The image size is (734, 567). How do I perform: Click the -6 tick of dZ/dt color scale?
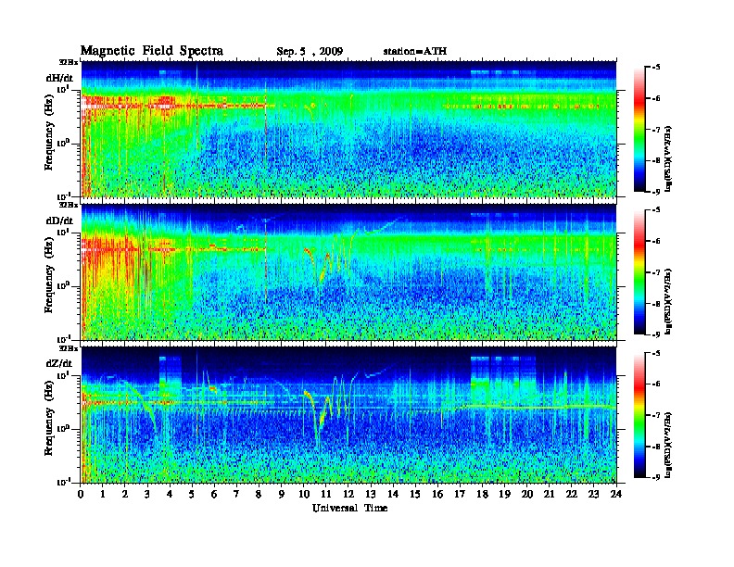656,384
